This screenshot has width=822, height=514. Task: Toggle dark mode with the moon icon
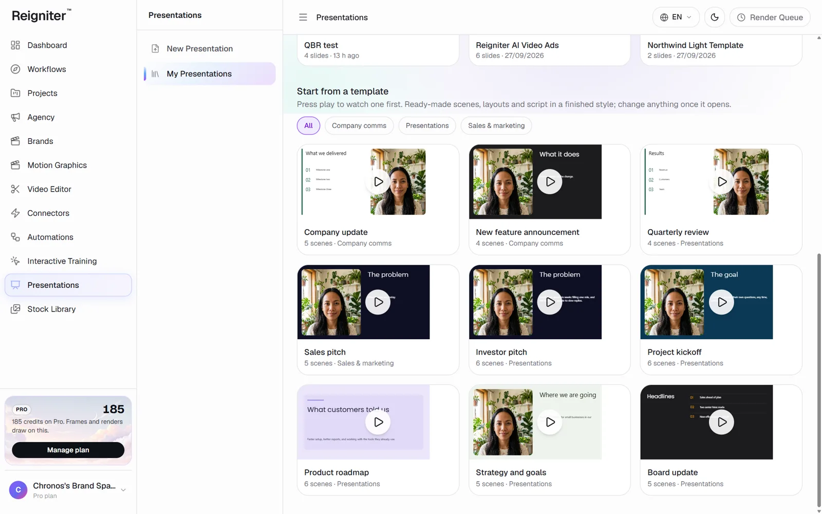715,17
